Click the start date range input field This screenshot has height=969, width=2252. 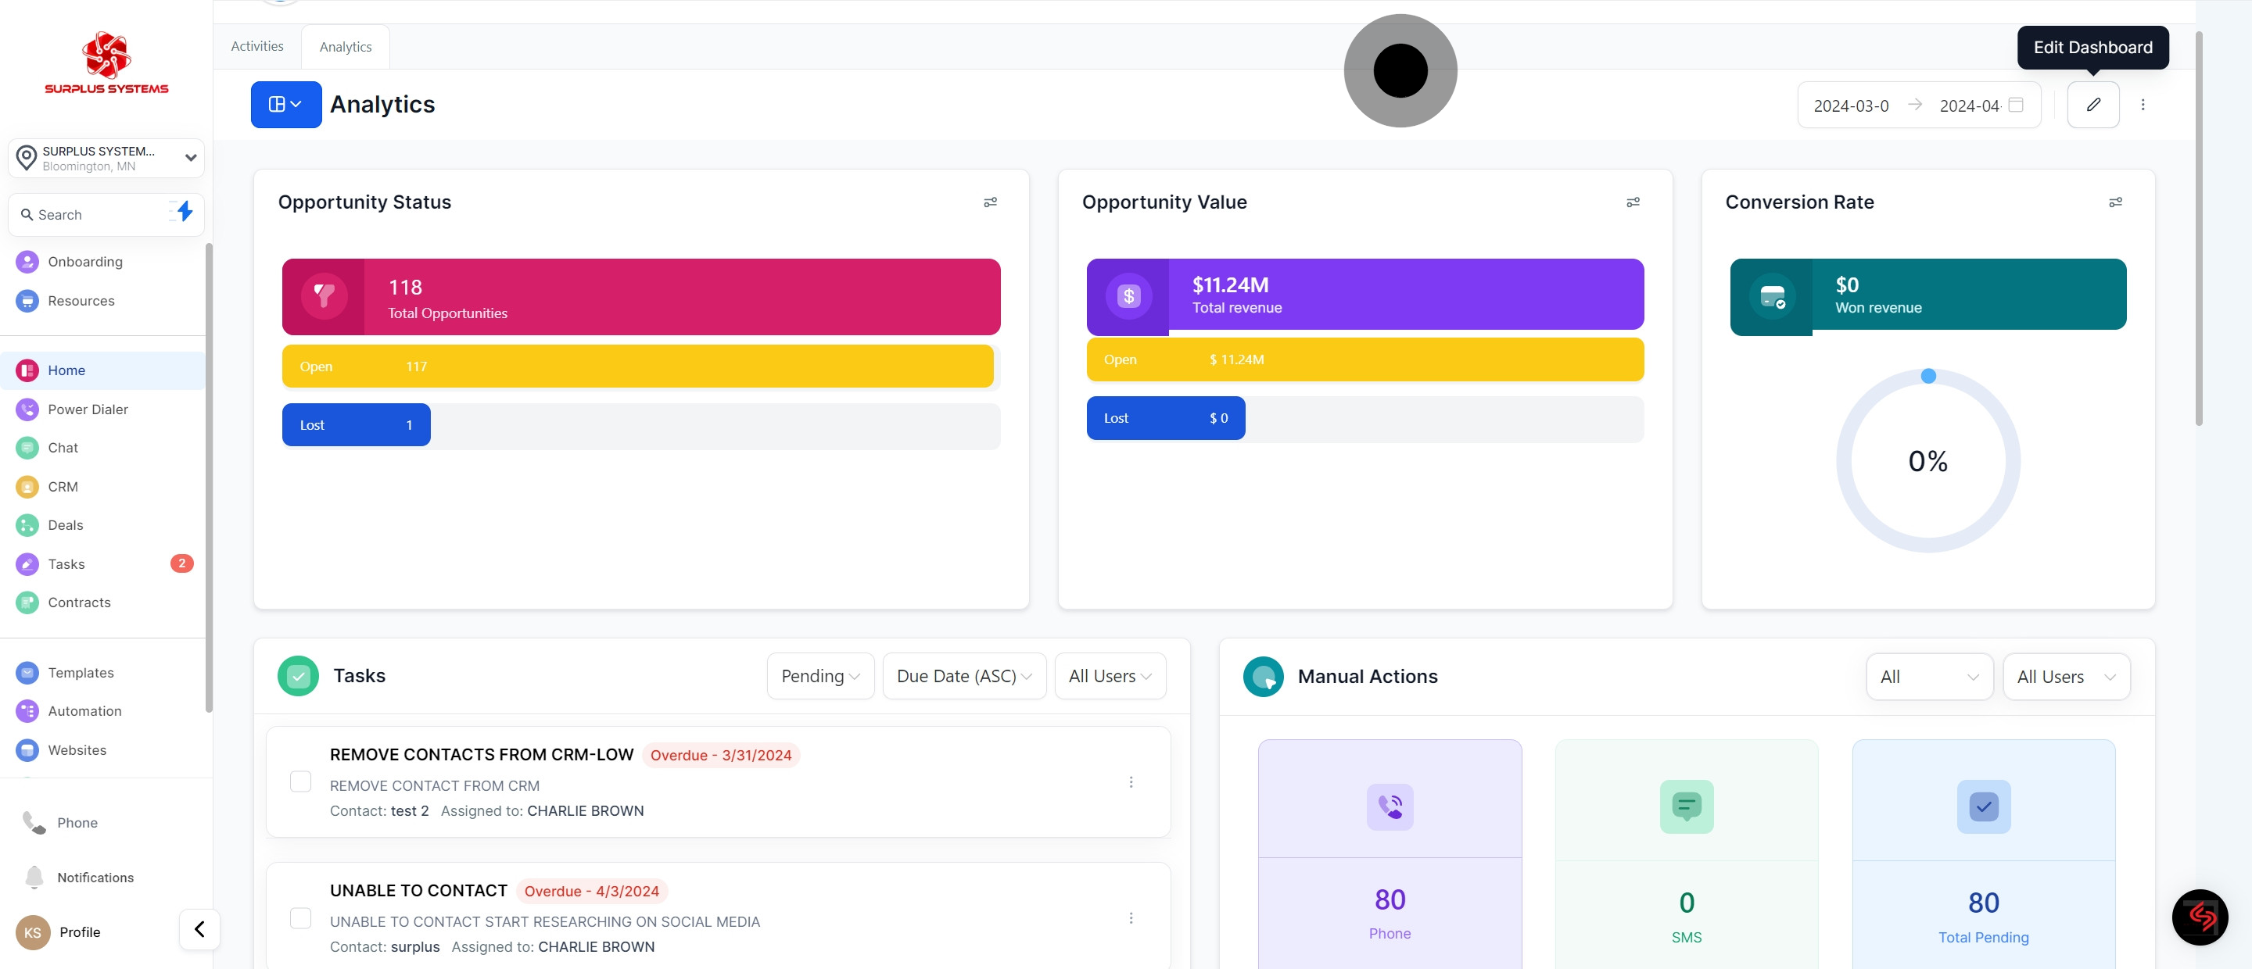(1850, 105)
